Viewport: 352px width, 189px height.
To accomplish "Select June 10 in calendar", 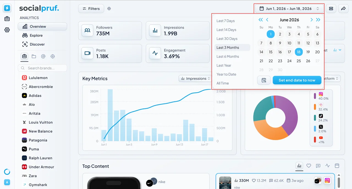I will point(289,43).
